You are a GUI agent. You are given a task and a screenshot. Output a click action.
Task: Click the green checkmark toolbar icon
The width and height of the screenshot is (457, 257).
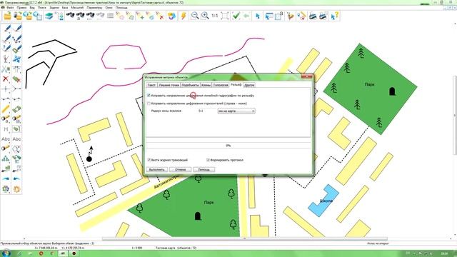click(x=236, y=16)
